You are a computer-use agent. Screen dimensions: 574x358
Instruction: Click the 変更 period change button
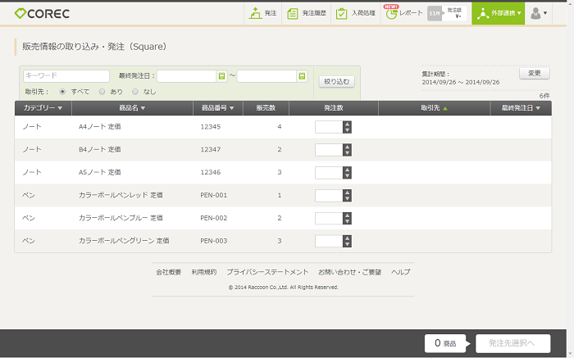pos(534,74)
